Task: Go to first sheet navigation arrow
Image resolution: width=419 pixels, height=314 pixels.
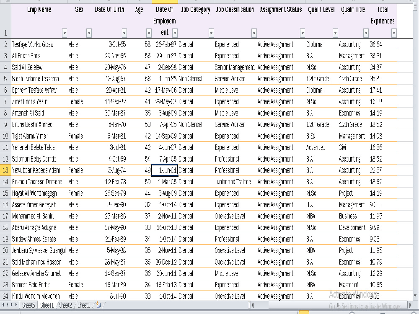Action: tap(3, 305)
